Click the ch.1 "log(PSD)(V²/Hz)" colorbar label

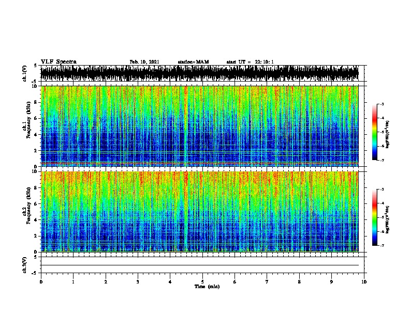[388, 134]
